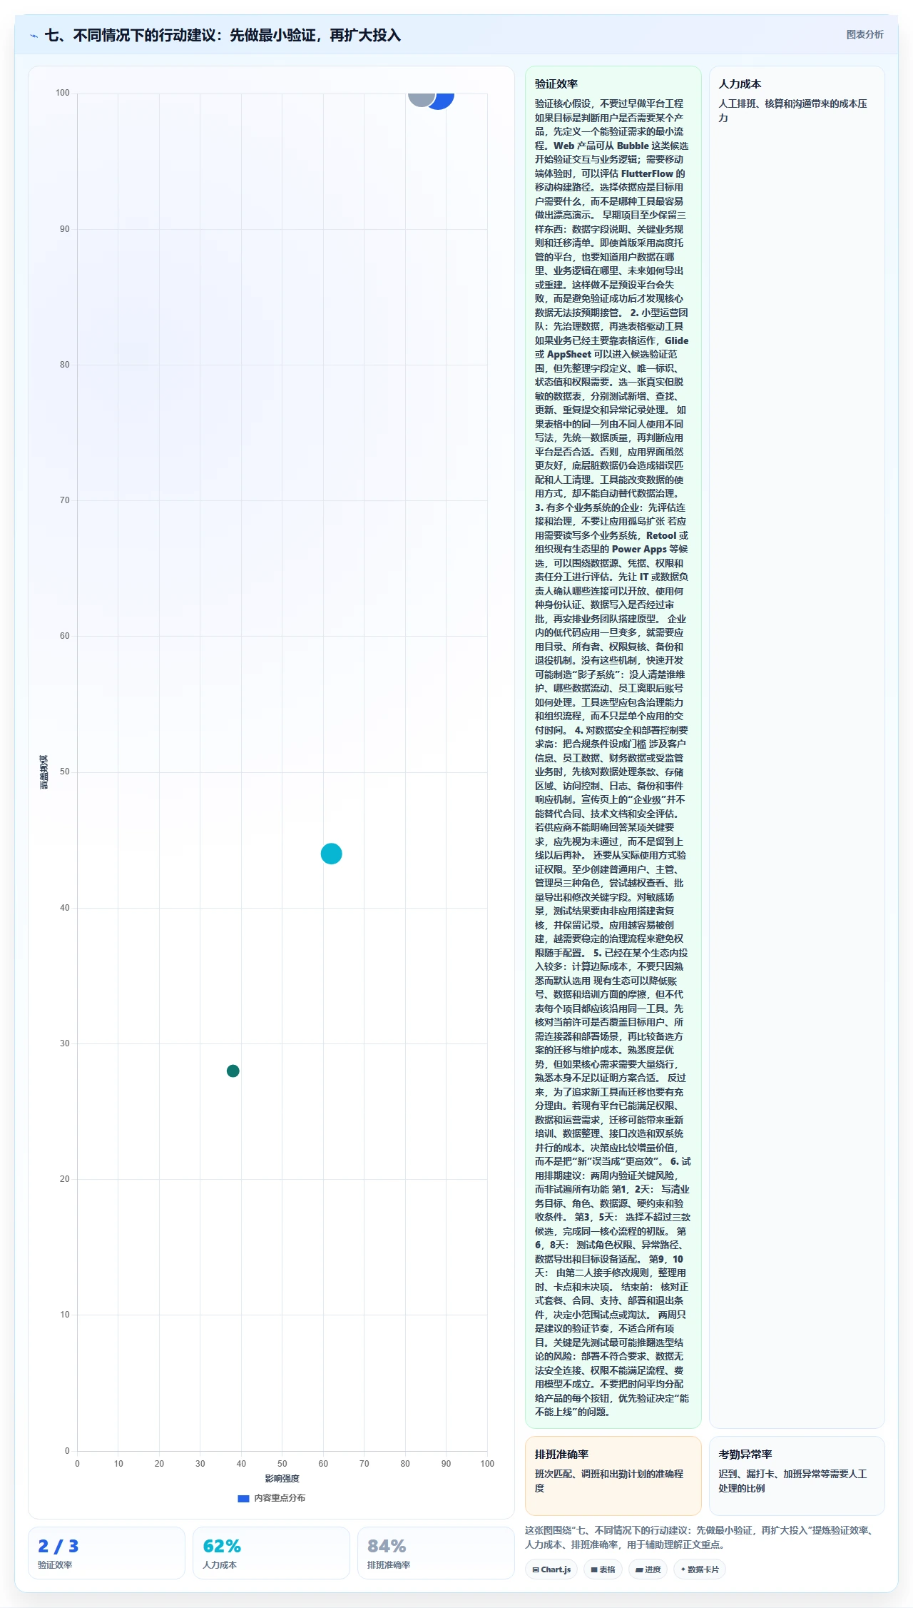This screenshot has width=913, height=1608.
Task: Click the 人力成本 label under 62%
Action: pyautogui.click(x=220, y=1565)
